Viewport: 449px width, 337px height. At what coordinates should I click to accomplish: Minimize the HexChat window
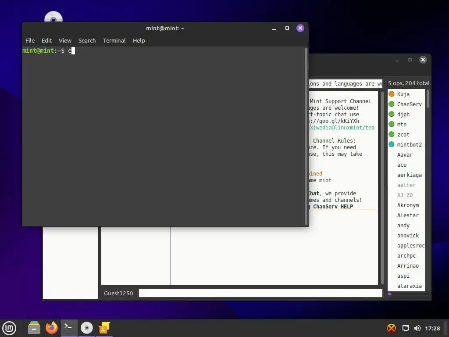click(x=396, y=60)
